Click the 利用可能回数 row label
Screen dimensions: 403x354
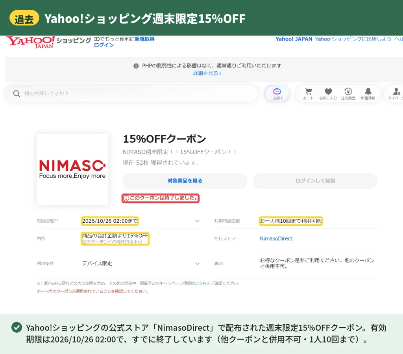(x=227, y=221)
